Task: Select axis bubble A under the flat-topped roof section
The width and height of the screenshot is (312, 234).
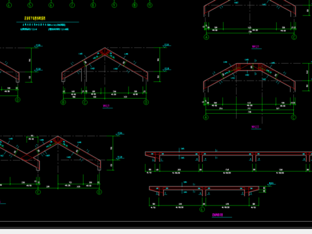Action: 206,118
